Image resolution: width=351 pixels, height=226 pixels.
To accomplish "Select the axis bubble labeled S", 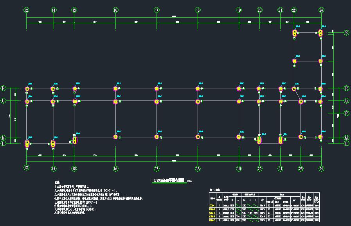I will click(346, 33).
